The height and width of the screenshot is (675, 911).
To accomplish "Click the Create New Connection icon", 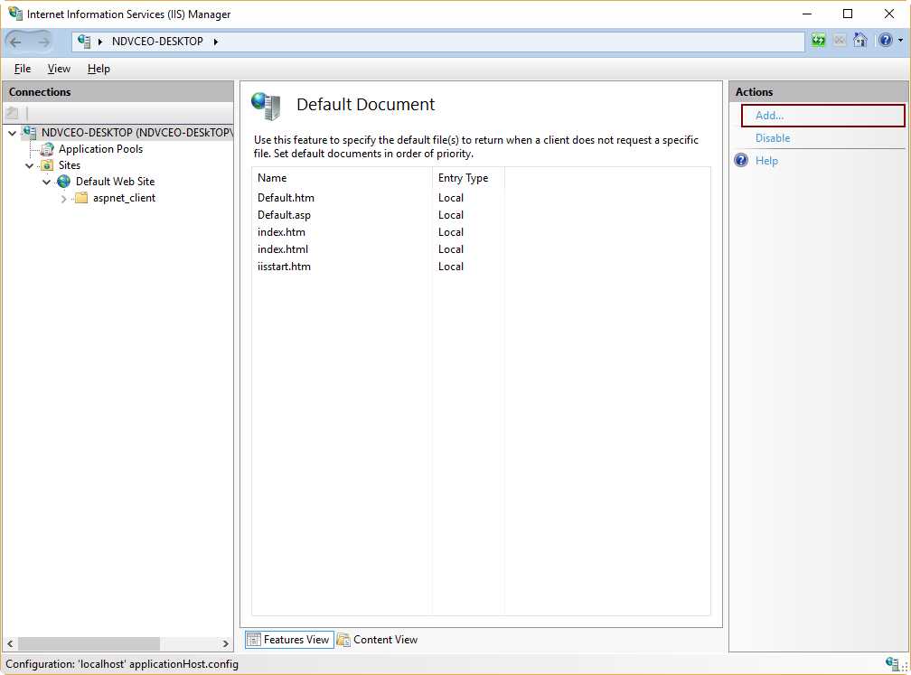I will (12, 112).
